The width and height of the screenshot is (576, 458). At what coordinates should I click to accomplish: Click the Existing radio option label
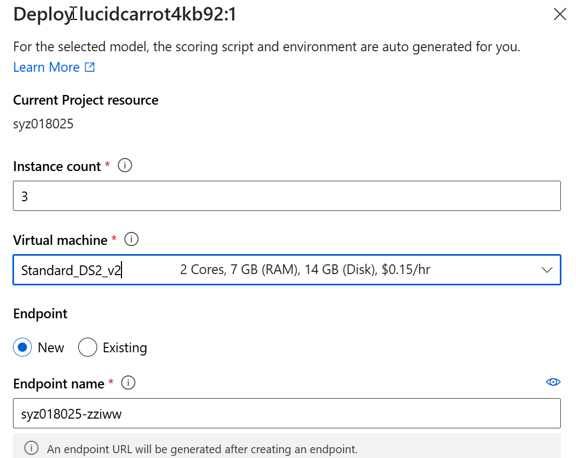pos(125,348)
